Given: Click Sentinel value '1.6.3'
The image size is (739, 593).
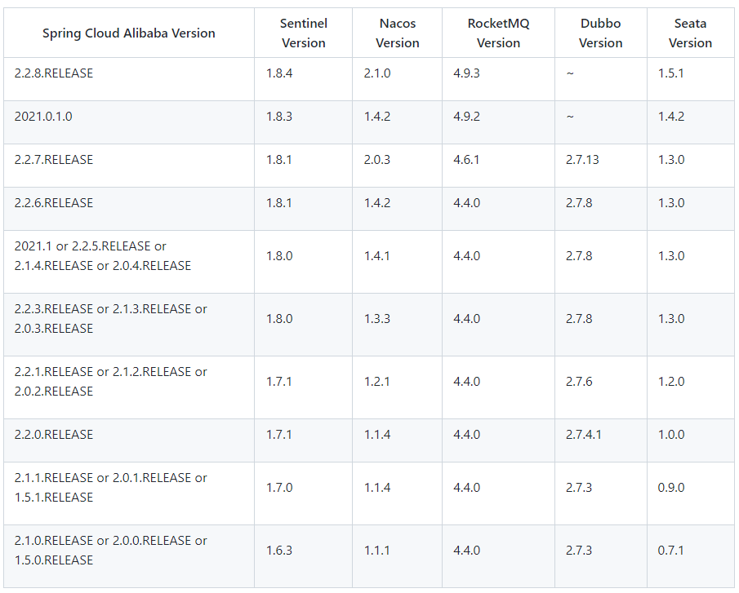Looking at the screenshot, I should [279, 551].
